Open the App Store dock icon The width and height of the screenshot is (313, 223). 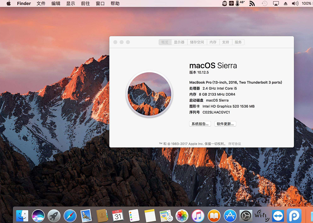230,216
